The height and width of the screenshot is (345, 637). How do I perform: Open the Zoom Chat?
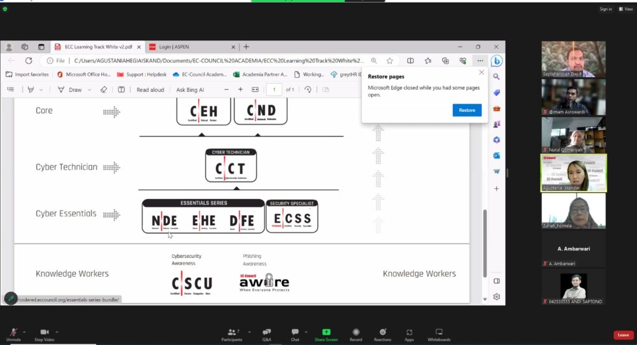click(x=295, y=335)
